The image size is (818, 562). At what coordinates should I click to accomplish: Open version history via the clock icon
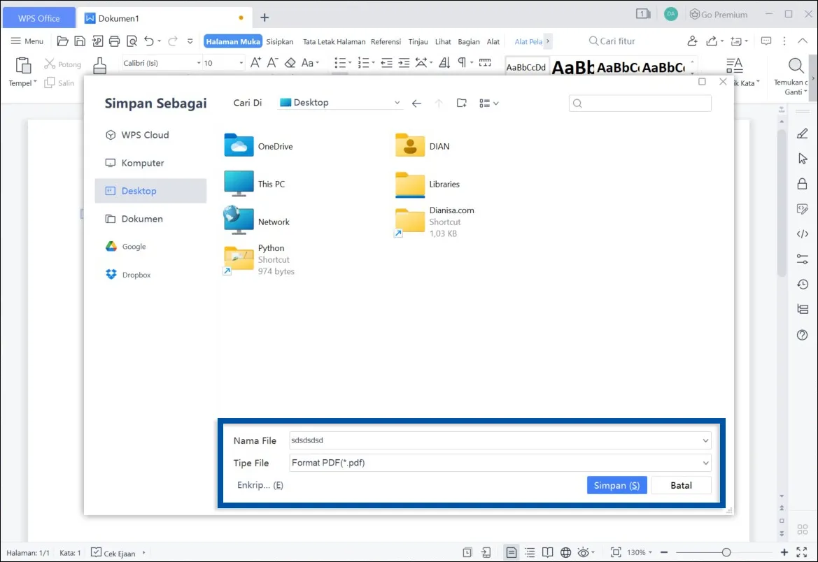(x=802, y=284)
